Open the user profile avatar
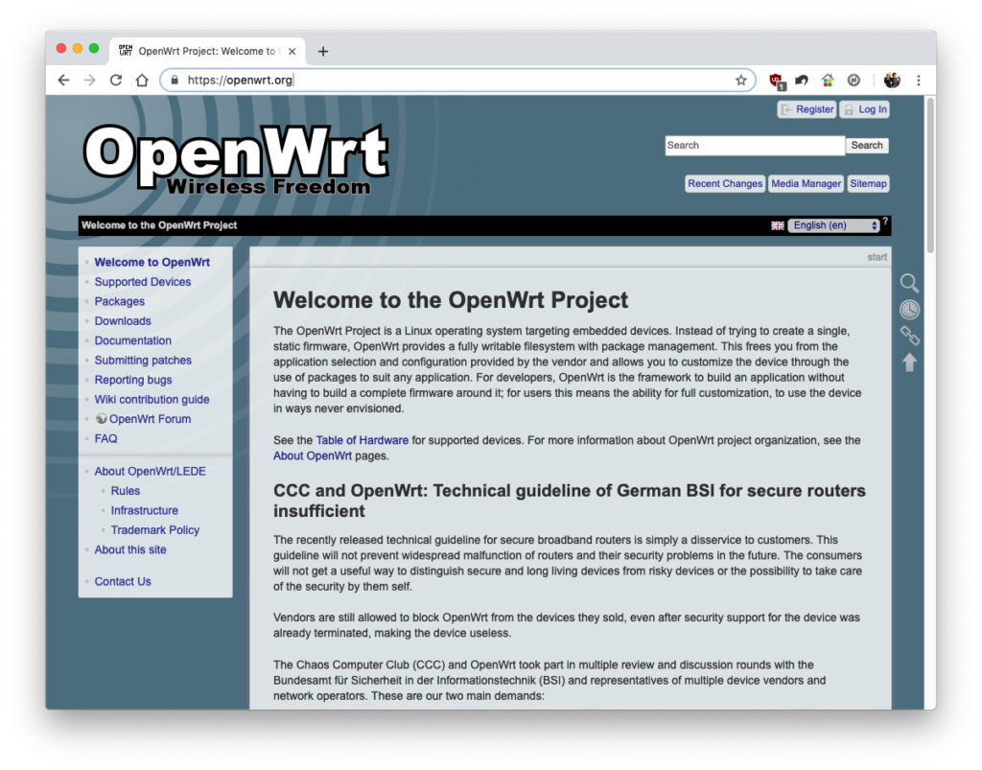Viewport: 982px width, 770px height. [x=892, y=81]
